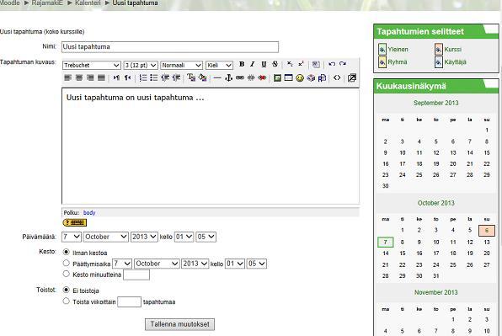Toggle Kurssi events visibility icon
Image resolution: width=502 pixels, height=336 pixels.
[439, 50]
